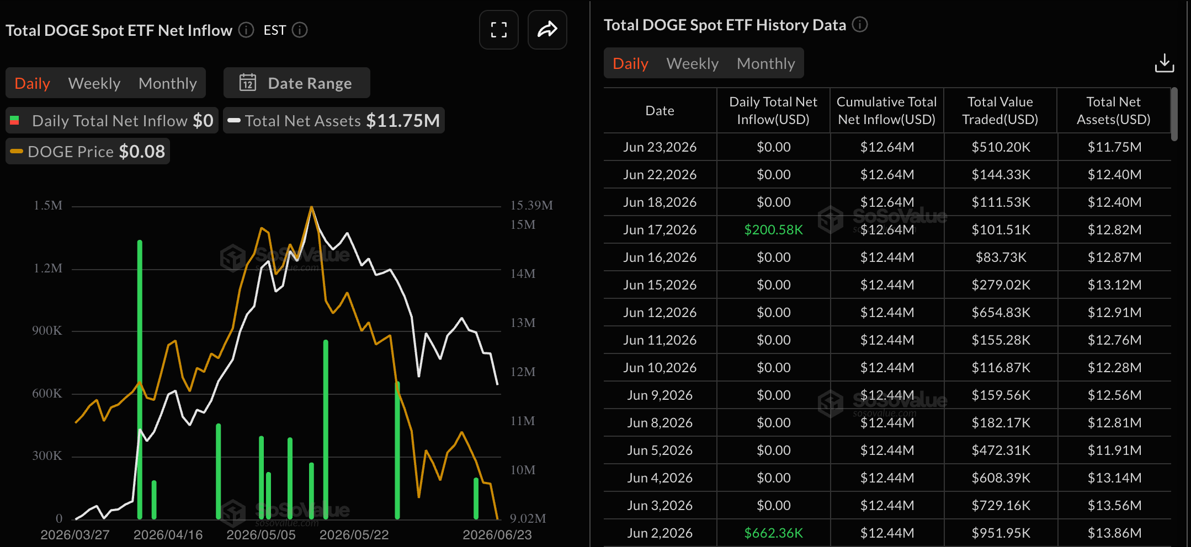1191x547 pixels.
Task: Select the Jun 17,2026 row date
Action: [x=660, y=229]
